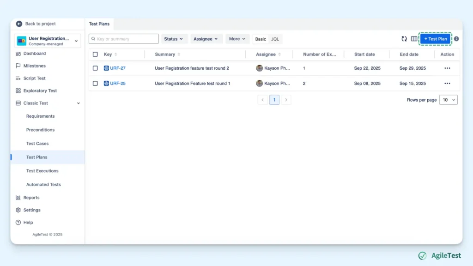
Task: Switch search mode to JQL
Action: (275, 39)
